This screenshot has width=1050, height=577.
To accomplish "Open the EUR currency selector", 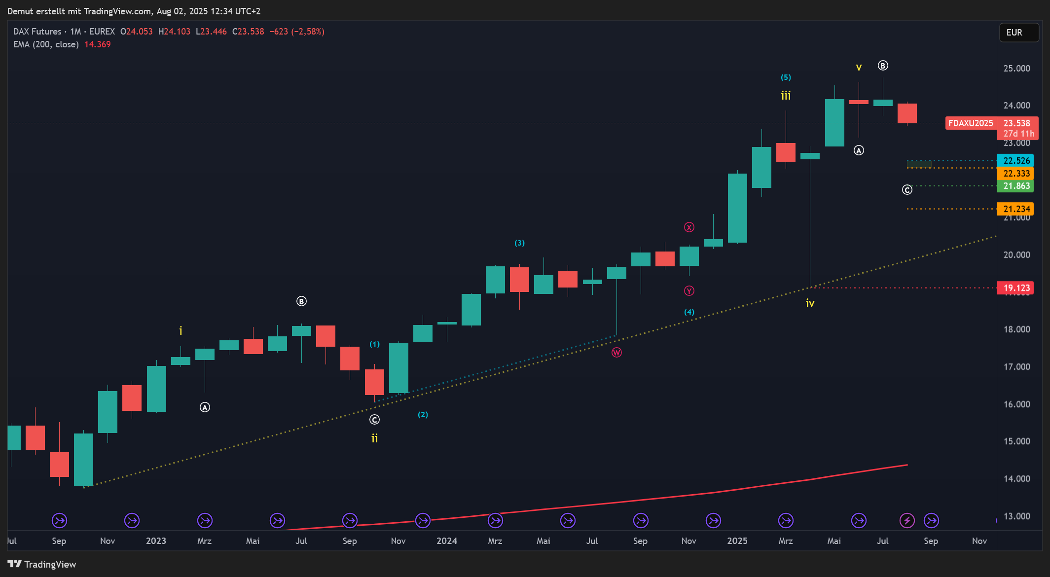I will [1018, 33].
